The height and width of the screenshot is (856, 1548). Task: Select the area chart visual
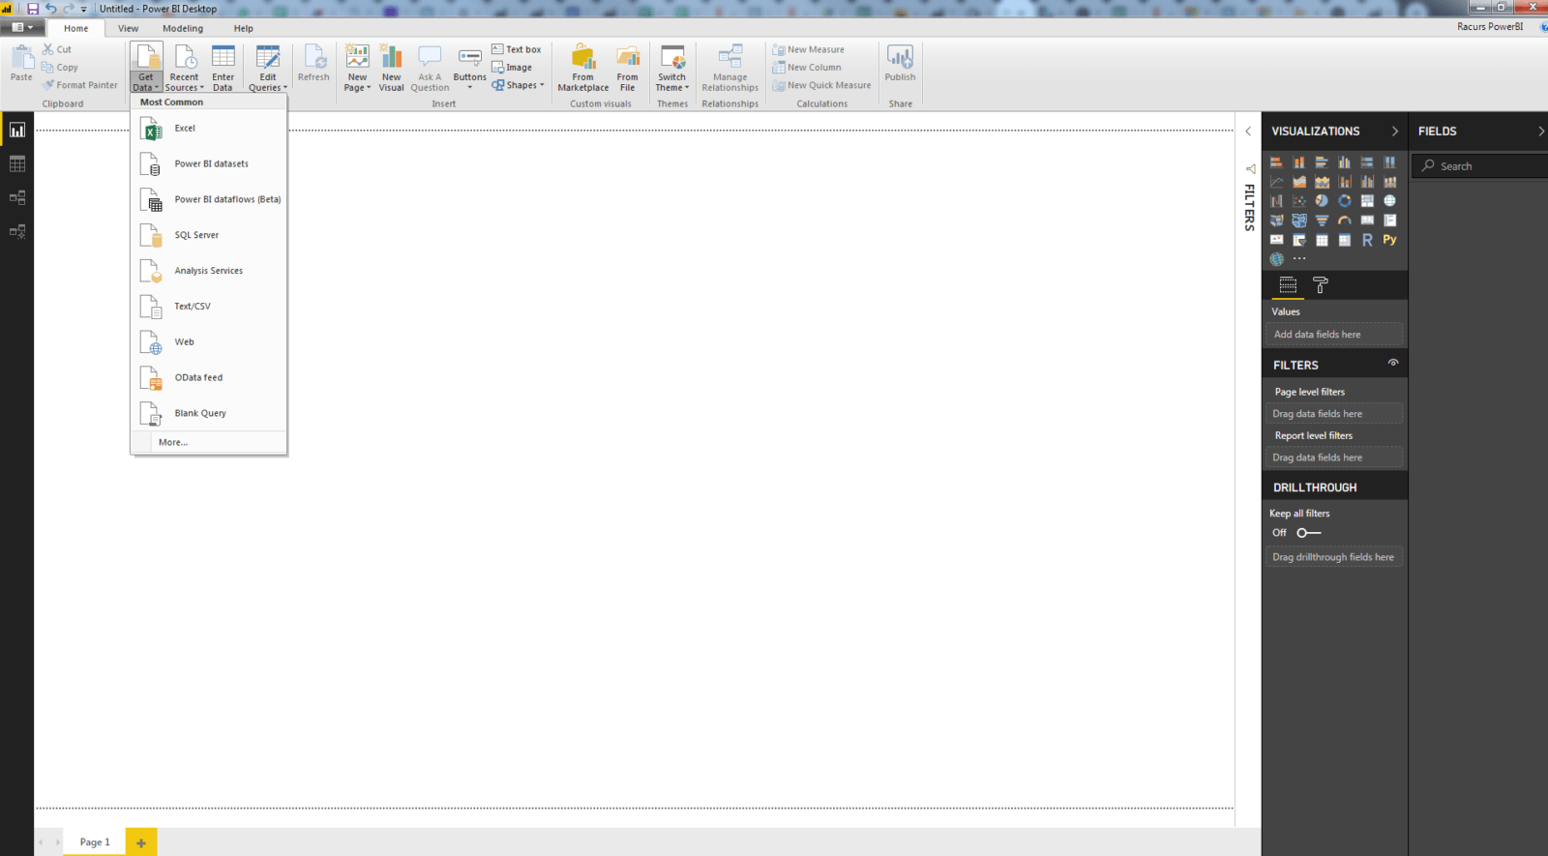pyautogui.click(x=1299, y=182)
